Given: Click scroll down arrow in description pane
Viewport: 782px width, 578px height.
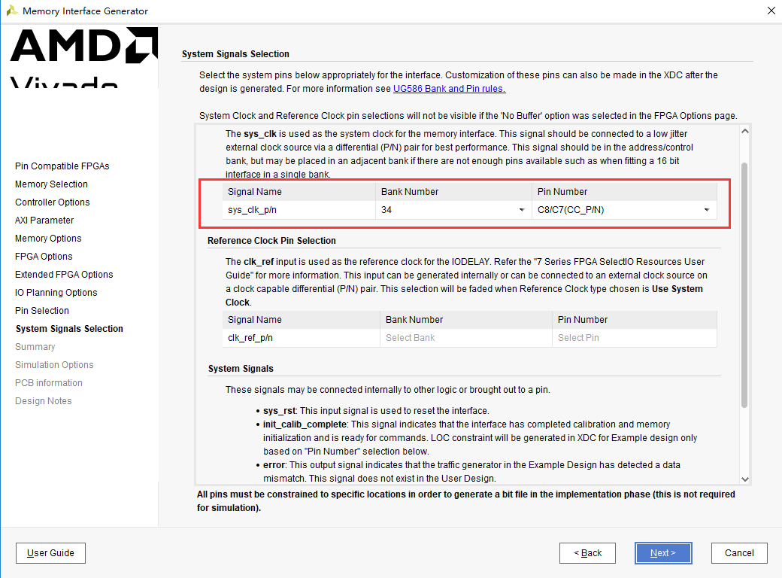Looking at the screenshot, I should 745,479.
